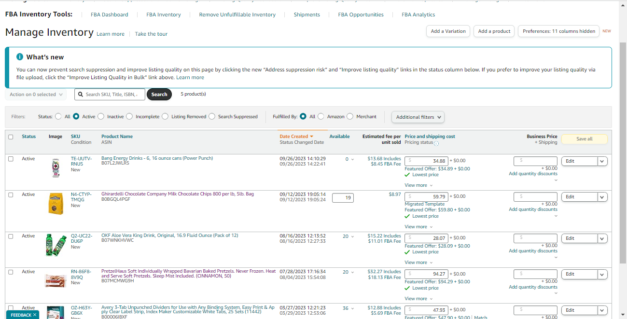Image resolution: width=627 pixels, height=319 pixels.
Task: Click Add a product button
Action: pos(494,31)
